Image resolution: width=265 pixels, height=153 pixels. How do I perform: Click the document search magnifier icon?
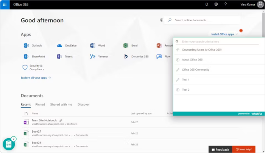pyautogui.click(x=170, y=20)
